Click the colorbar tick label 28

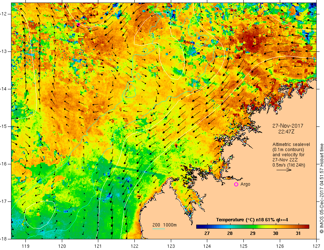tap(230, 233)
